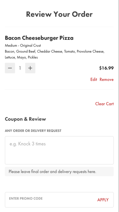Apply the promo code

coord(103,200)
